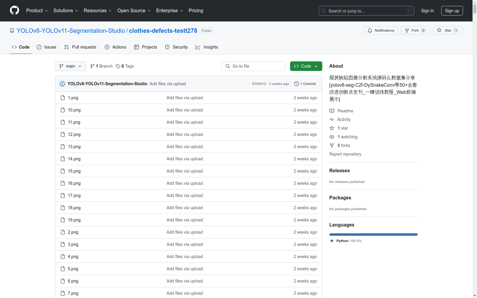Expand the Product menu
Screen dimensions: 477x298
coord(37,11)
